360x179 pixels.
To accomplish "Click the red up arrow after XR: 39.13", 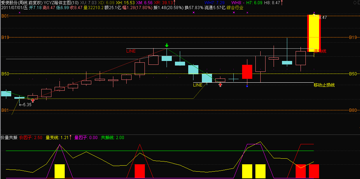I will (x=174, y=3).
